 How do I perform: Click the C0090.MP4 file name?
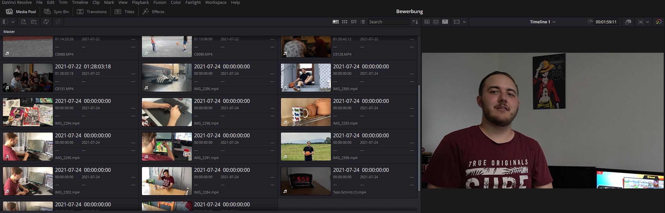click(203, 54)
